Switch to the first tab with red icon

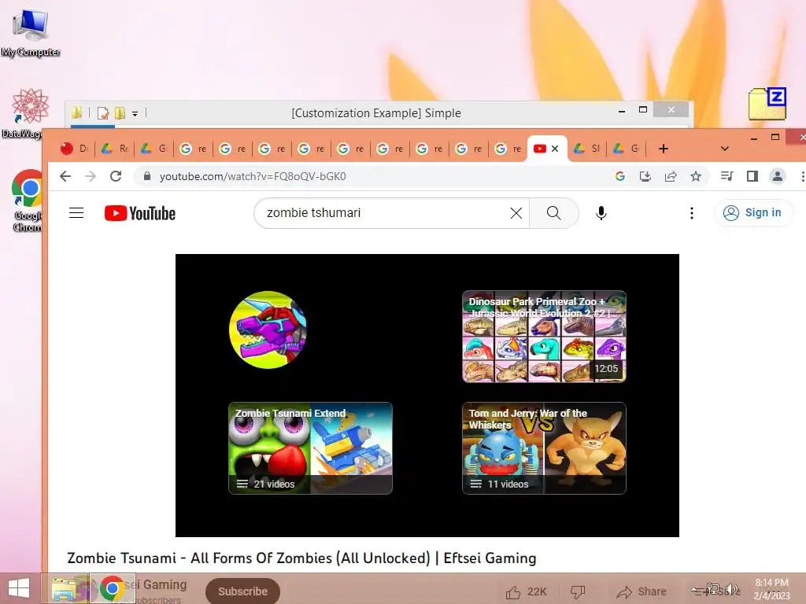(x=74, y=149)
